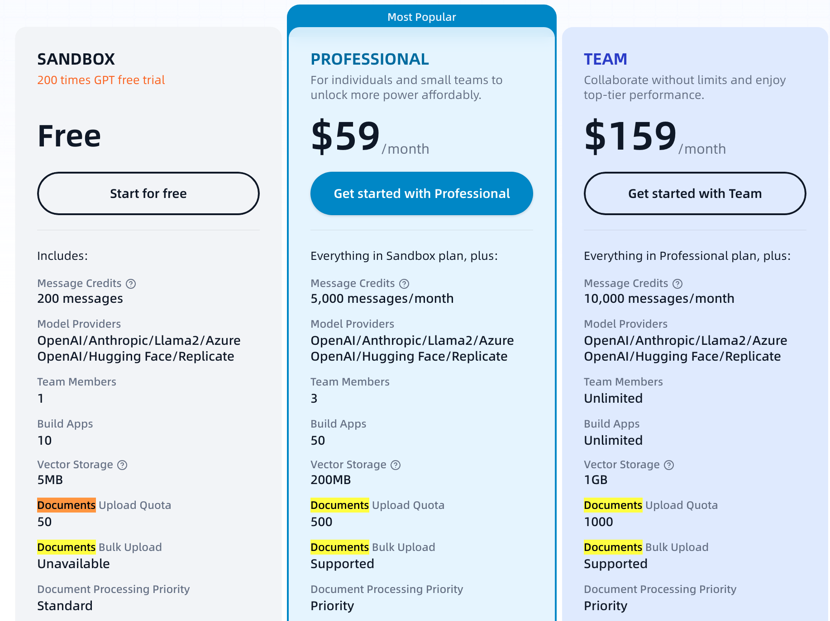
Task: Click Sandbox Document Processing Priority label
Action: (114, 589)
